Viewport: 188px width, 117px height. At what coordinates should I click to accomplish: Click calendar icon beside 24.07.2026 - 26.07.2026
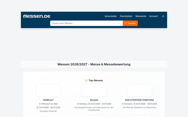(38, 107)
